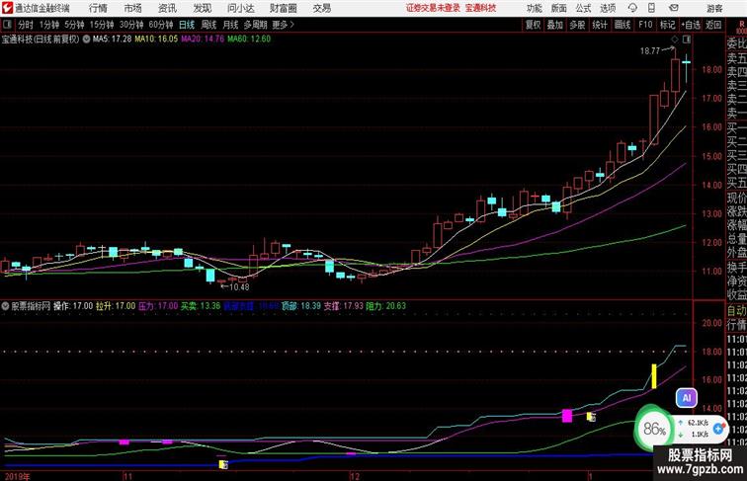
Task: Open the 资讯 menu
Action: 167,8
